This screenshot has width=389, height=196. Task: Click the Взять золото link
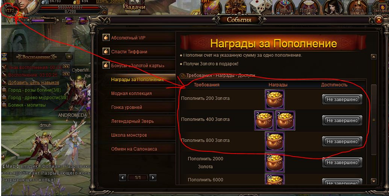[110, 2]
